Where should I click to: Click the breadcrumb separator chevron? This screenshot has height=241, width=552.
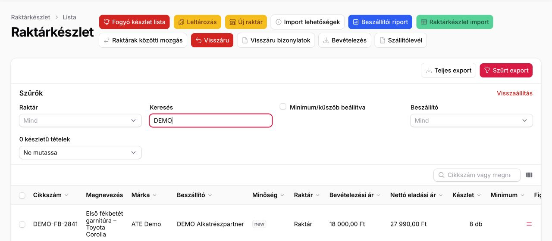pyautogui.click(x=56, y=18)
